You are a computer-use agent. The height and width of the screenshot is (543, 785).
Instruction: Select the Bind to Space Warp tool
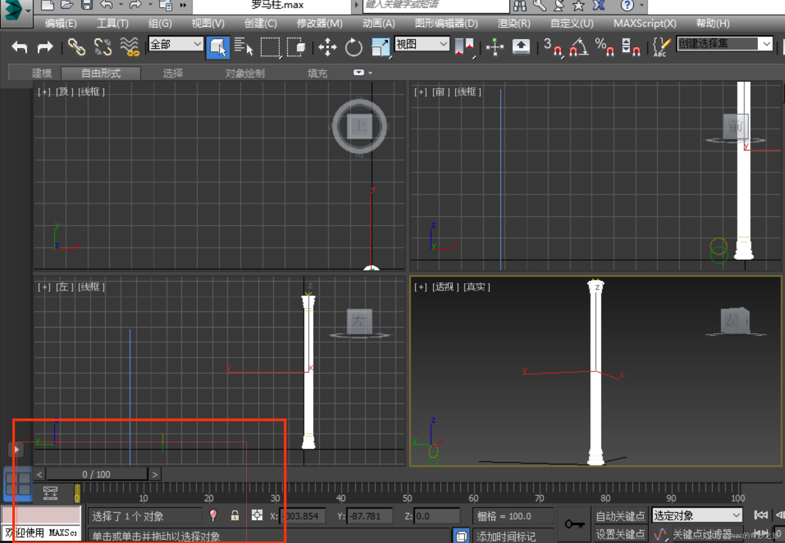click(x=130, y=47)
